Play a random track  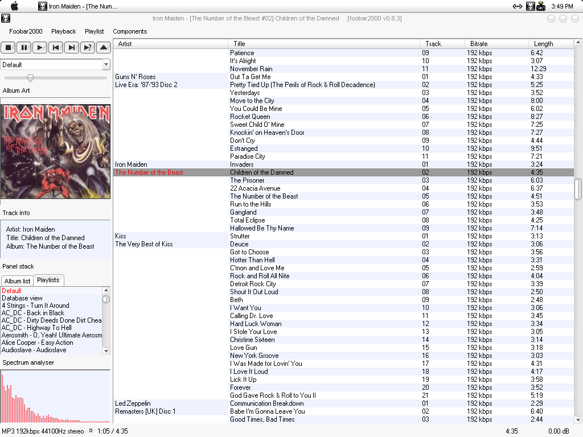87,48
